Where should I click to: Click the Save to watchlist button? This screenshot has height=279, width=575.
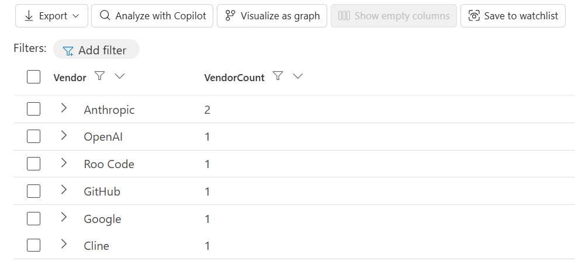[x=513, y=16]
